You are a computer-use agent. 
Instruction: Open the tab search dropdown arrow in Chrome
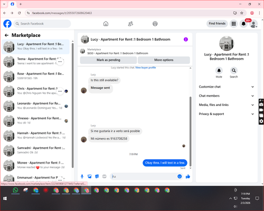coord(4,4)
